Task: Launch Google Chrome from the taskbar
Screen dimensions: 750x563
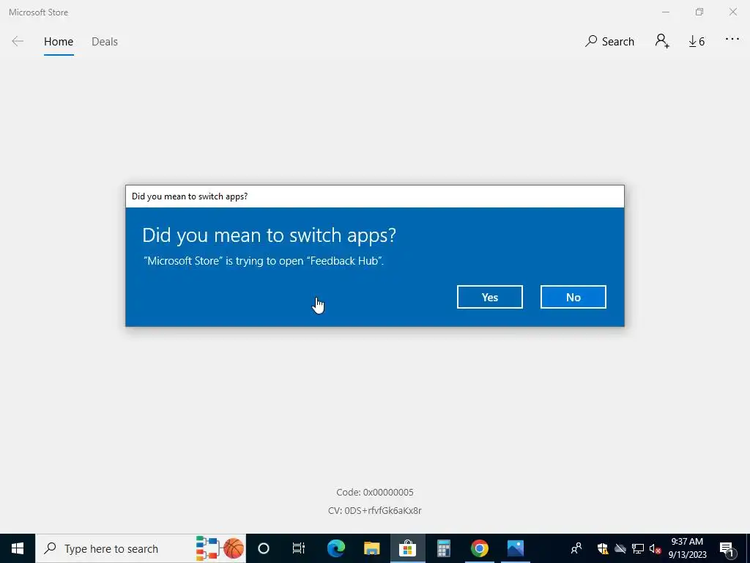Action: tap(479, 548)
